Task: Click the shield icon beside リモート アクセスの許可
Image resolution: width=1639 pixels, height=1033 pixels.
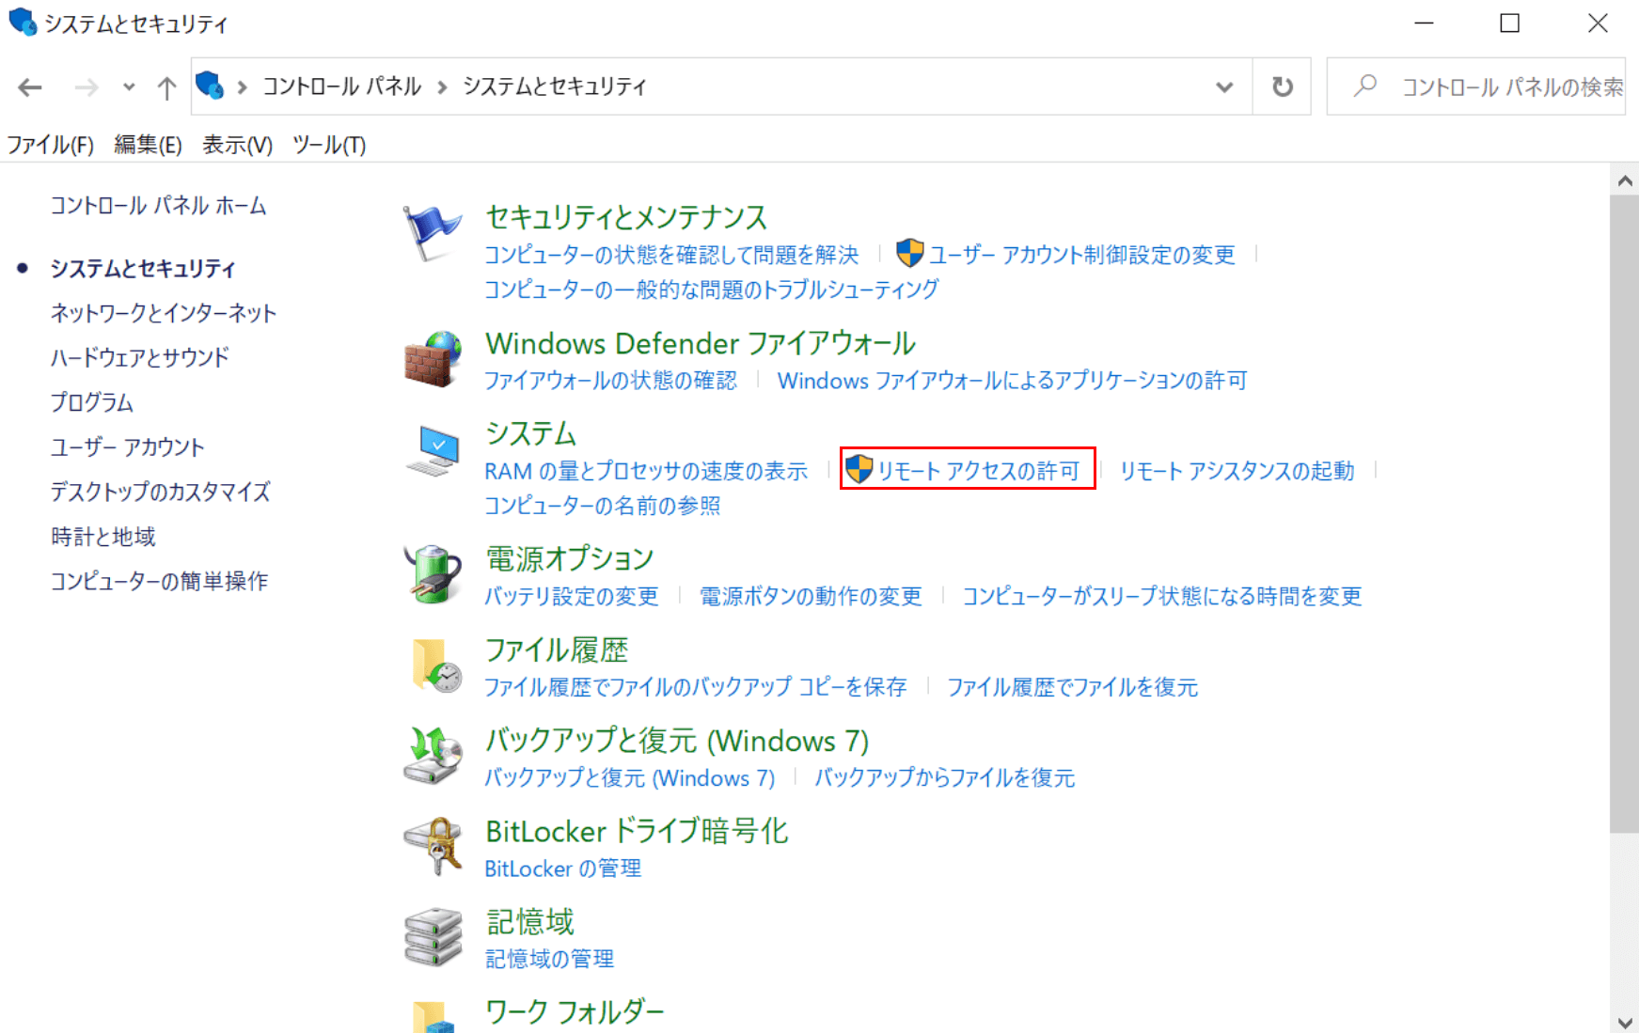Action: click(859, 468)
